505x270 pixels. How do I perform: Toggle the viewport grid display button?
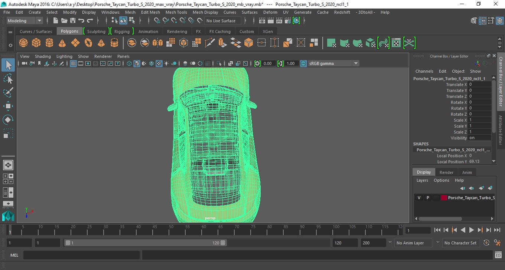click(73, 63)
